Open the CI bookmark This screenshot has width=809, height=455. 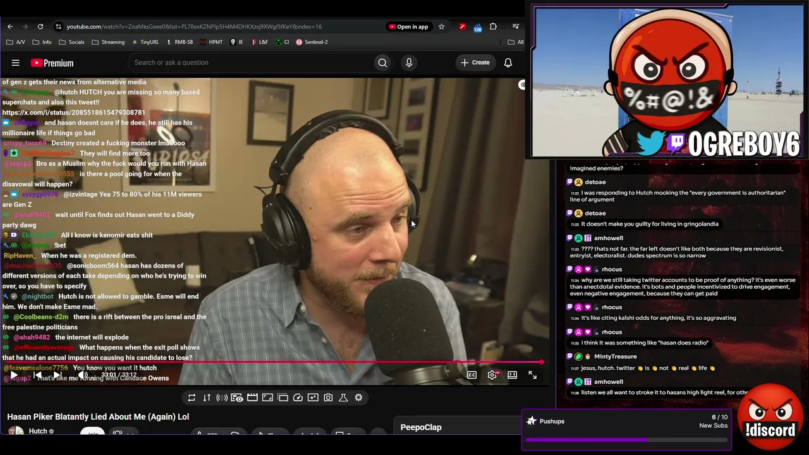pyautogui.click(x=282, y=42)
